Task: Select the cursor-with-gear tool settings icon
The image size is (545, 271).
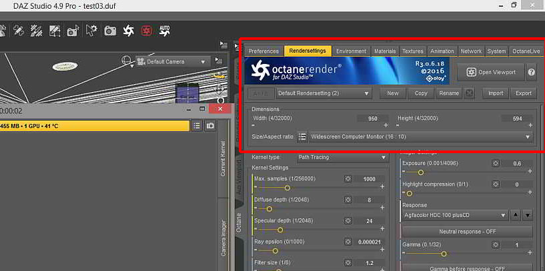Action: click(91, 31)
